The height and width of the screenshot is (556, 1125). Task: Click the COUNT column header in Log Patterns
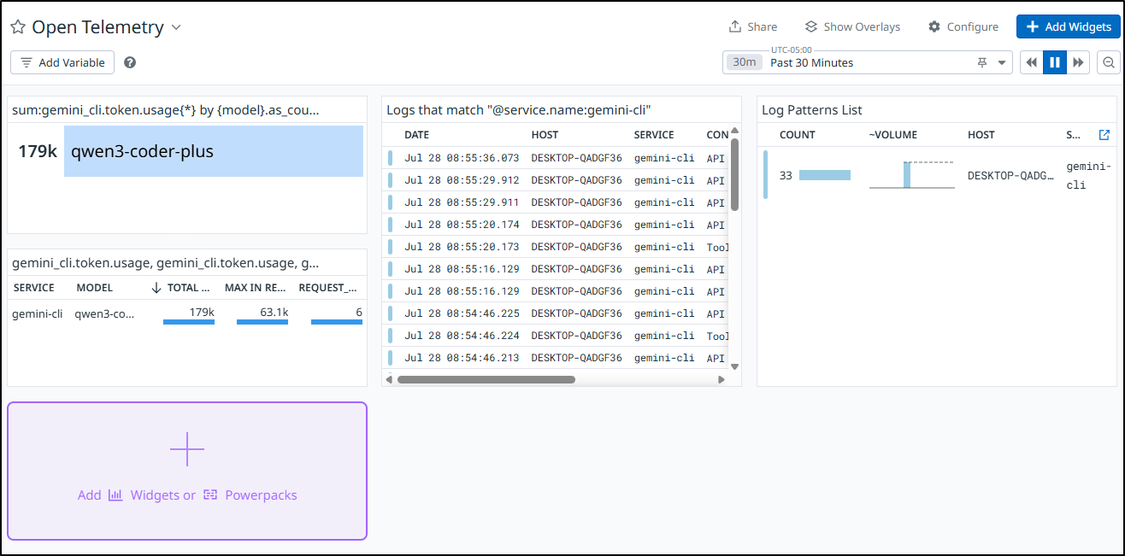pos(798,135)
